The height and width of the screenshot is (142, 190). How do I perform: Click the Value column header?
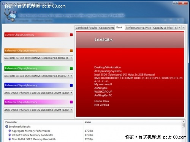tap(133, 122)
